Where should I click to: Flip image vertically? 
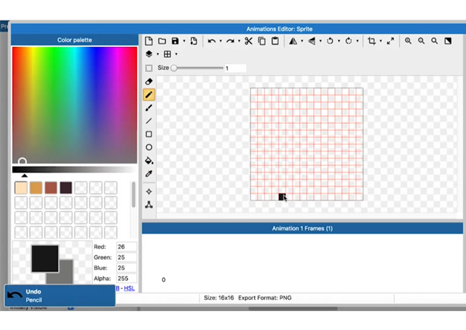(311, 41)
